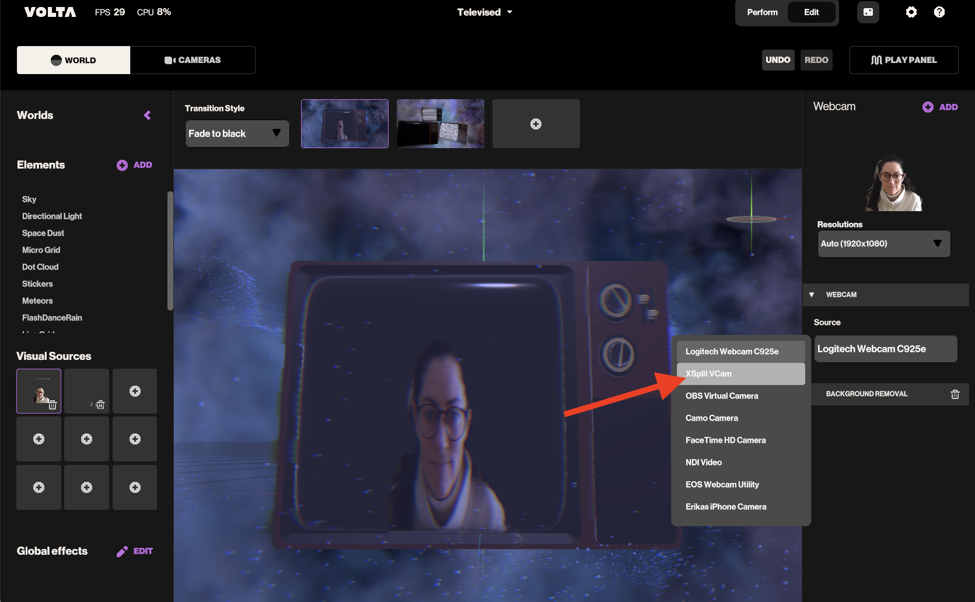Select the Micro Grid element
This screenshot has width=975, height=602.
point(41,250)
